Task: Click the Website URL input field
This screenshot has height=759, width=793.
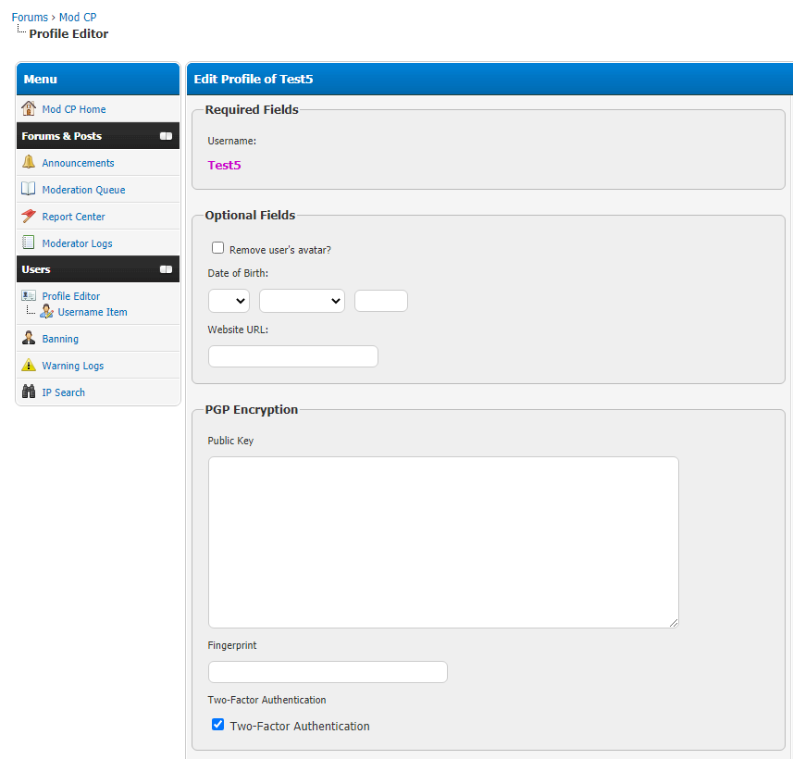Action: tap(292, 356)
